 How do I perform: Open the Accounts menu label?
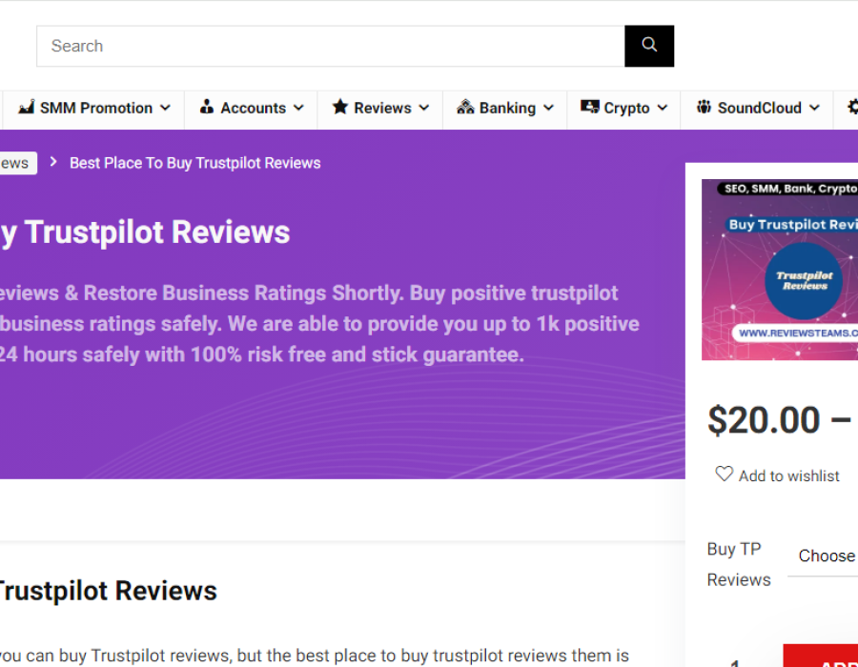click(x=253, y=109)
